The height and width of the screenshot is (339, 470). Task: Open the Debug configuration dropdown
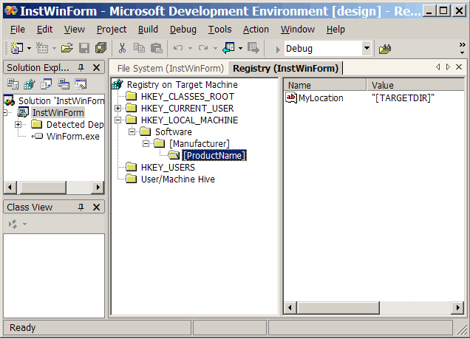pyautogui.click(x=367, y=49)
